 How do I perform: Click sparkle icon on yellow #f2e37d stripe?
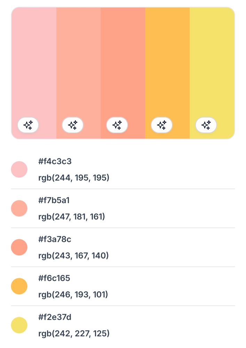[x=206, y=125]
